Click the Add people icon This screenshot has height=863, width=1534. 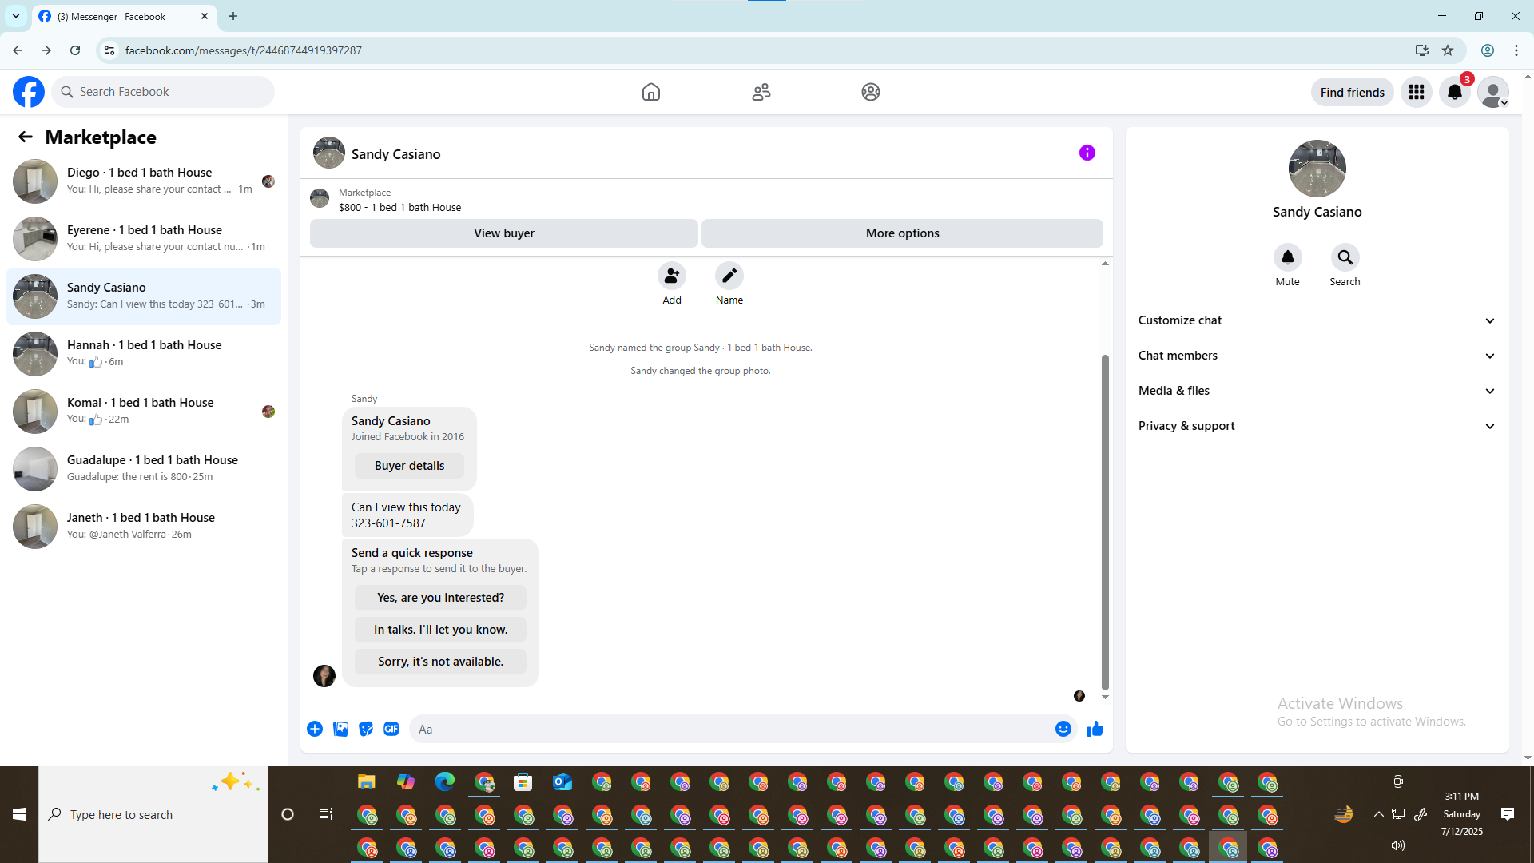click(x=671, y=276)
